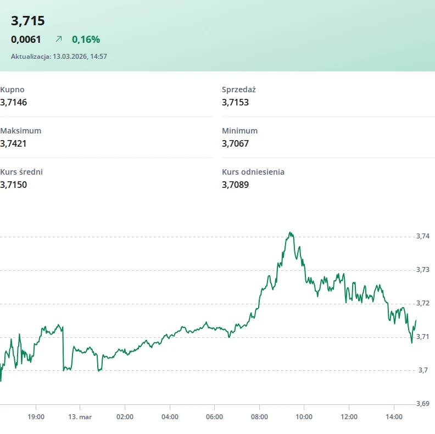Click the 10:00 time axis label
Viewport: 435px width, 434px height.
tap(304, 417)
